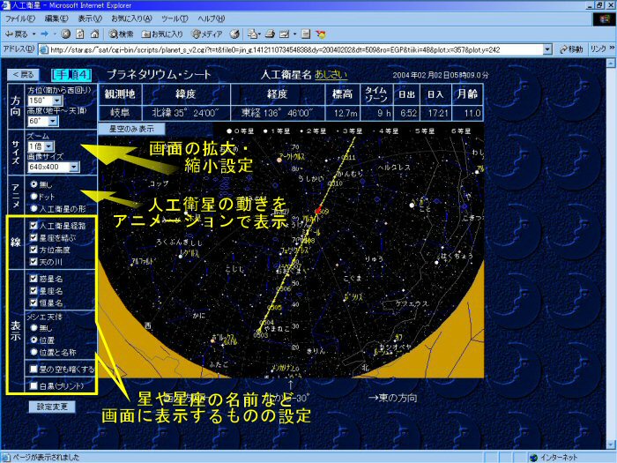Select Messier 位置と名称 radio button
Viewport: 617px width, 463px height.
click(33, 353)
